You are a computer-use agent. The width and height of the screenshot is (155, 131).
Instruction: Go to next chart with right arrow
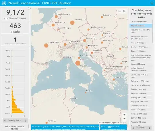pos(26,120)
